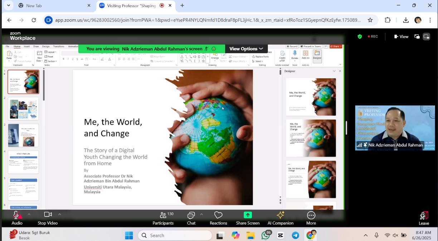Open the More options menu
Viewport: 438px width, 241px height.
pyautogui.click(x=311, y=218)
